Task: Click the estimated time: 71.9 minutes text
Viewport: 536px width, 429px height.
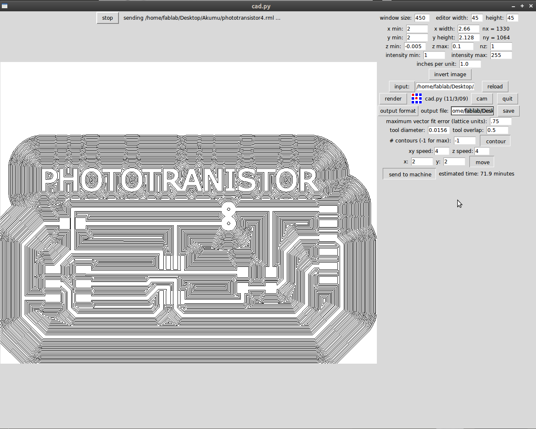Action: (x=477, y=174)
